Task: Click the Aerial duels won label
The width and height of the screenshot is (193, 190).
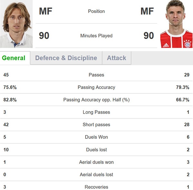Action: coord(96,162)
